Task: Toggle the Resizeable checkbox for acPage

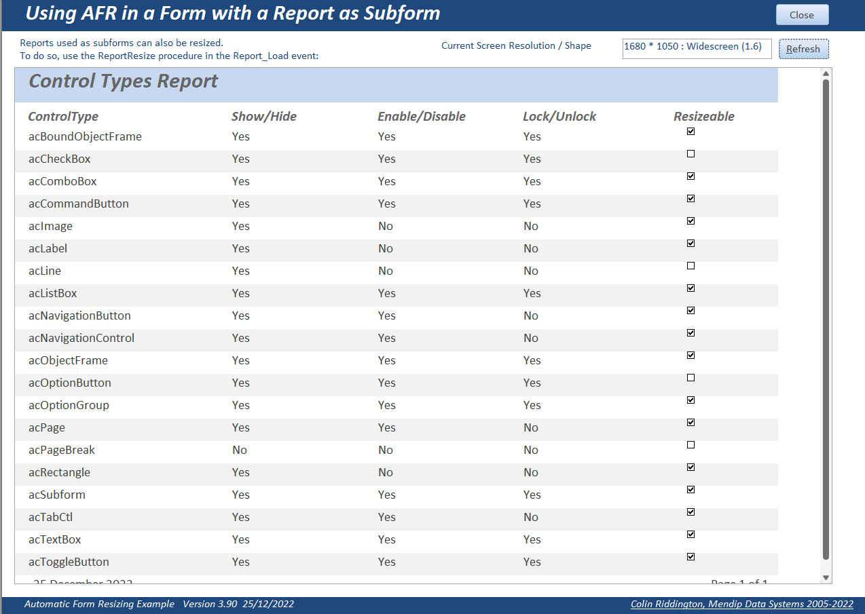Action: (x=691, y=423)
